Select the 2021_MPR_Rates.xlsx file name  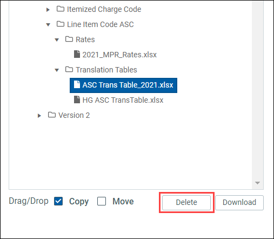(119, 55)
